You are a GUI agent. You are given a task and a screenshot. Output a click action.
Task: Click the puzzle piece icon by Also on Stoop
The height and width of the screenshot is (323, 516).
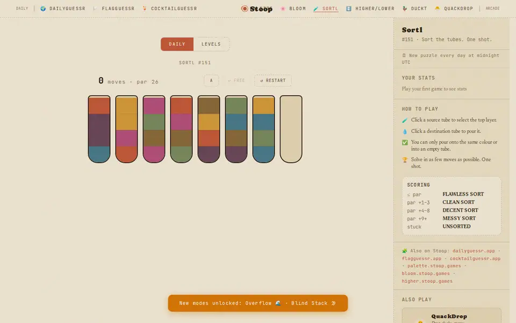(x=404, y=251)
